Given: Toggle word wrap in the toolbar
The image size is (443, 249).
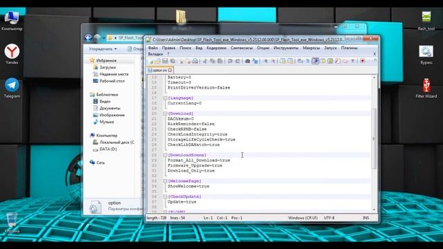Looking at the screenshot, I should click(x=300, y=61).
